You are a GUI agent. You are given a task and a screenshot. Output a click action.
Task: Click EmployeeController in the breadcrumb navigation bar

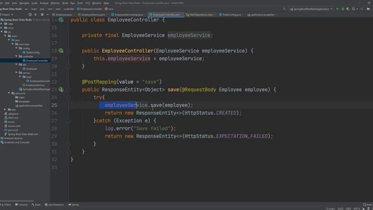pyautogui.click(x=89, y=9)
